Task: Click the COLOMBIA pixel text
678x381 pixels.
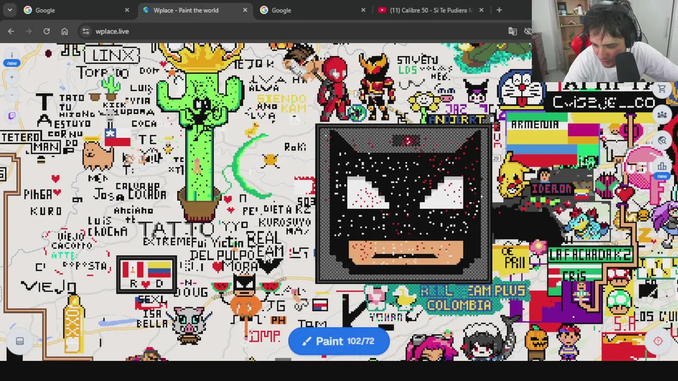Action: (x=459, y=305)
